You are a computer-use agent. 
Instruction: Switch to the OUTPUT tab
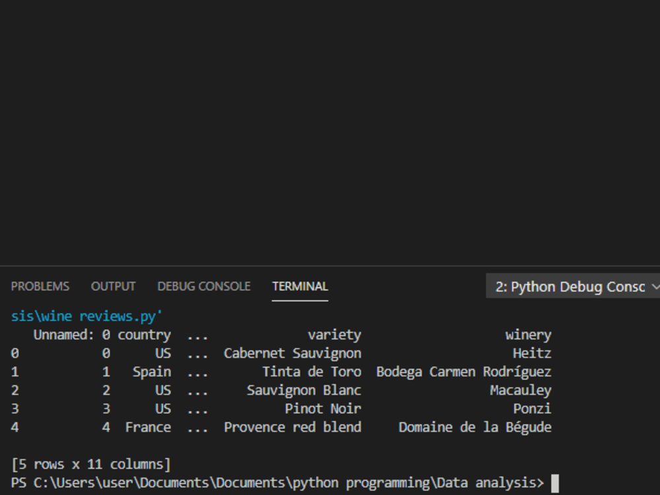point(114,286)
